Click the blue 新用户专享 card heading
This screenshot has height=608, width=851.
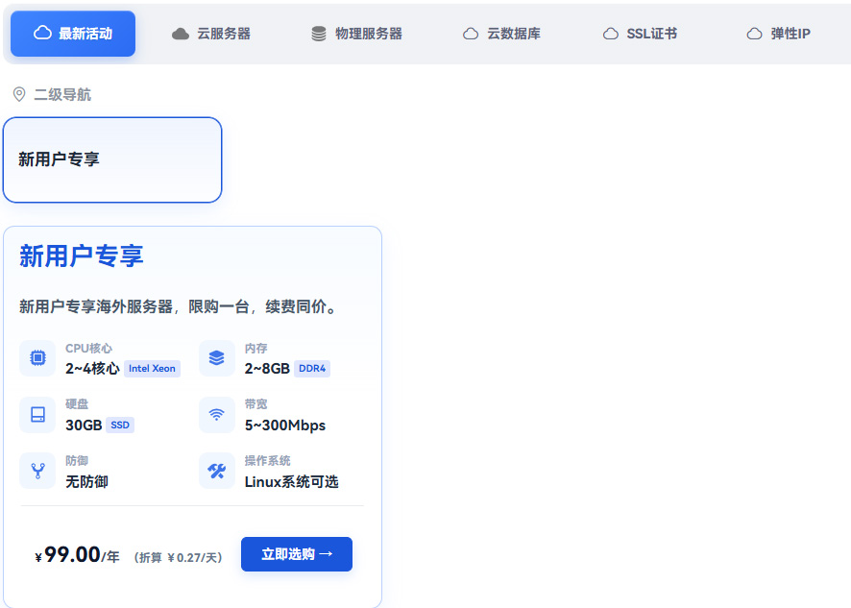click(82, 255)
